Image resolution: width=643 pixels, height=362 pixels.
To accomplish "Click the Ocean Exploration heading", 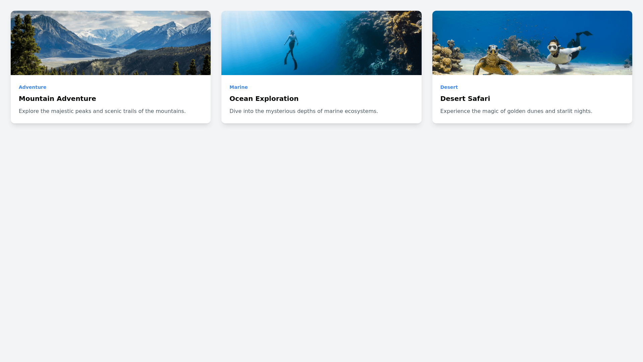I will (264, 99).
